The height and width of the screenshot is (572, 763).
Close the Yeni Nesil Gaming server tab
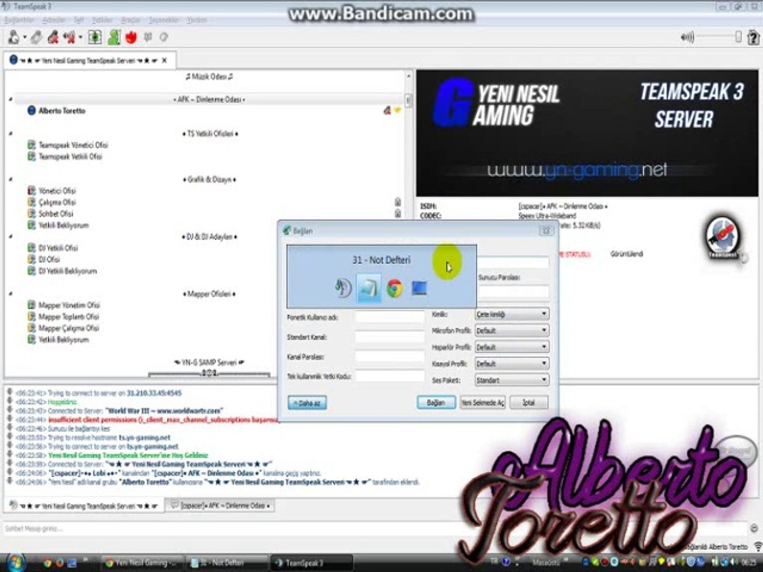(x=164, y=60)
